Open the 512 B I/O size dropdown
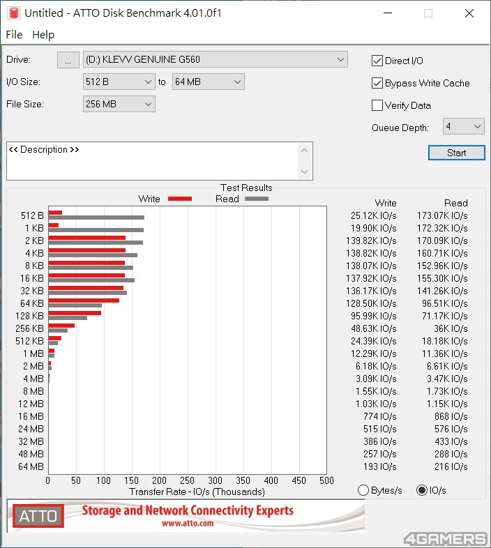Viewport: 491px width, 548px height. point(119,82)
